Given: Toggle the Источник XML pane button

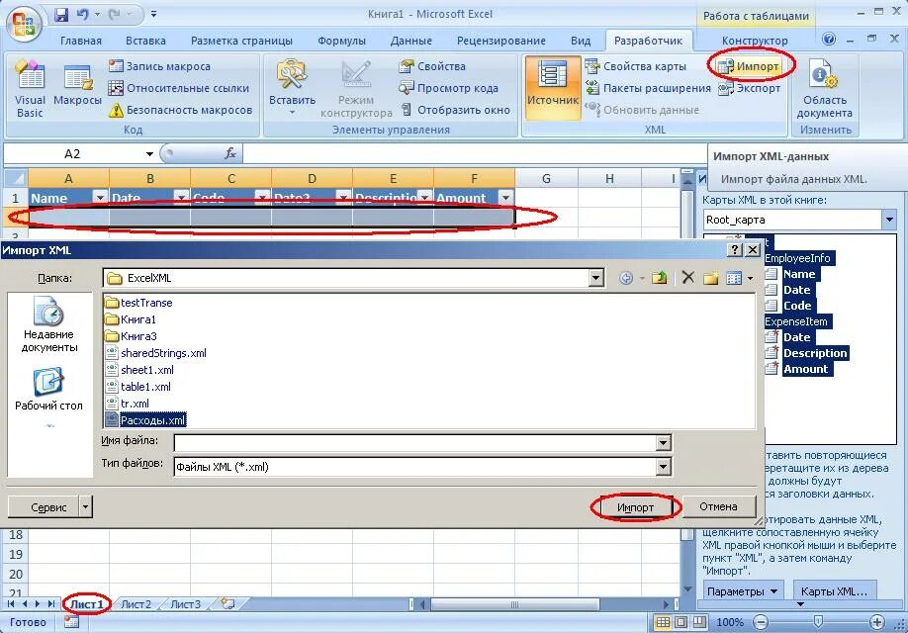Looking at the screenshot, I should click(x=553, y=87).
